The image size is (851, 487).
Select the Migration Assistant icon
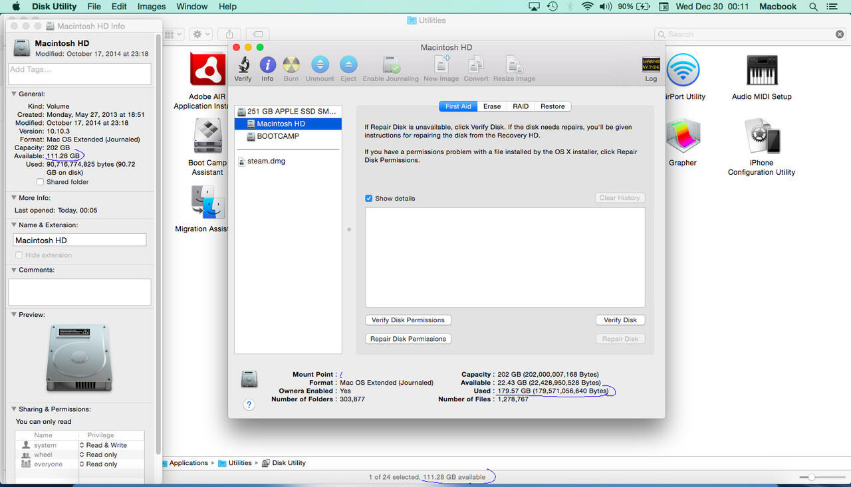click(x=207, y=202)
